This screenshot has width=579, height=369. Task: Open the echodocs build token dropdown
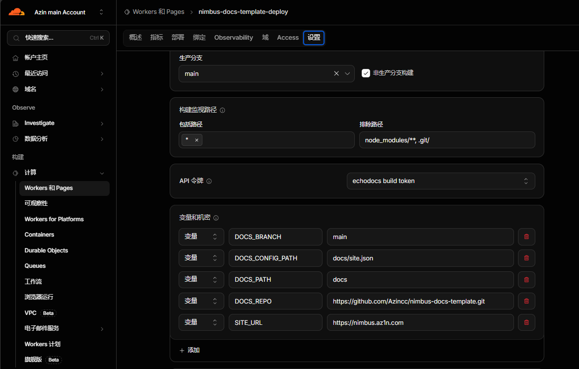click(x=441, y=181)
